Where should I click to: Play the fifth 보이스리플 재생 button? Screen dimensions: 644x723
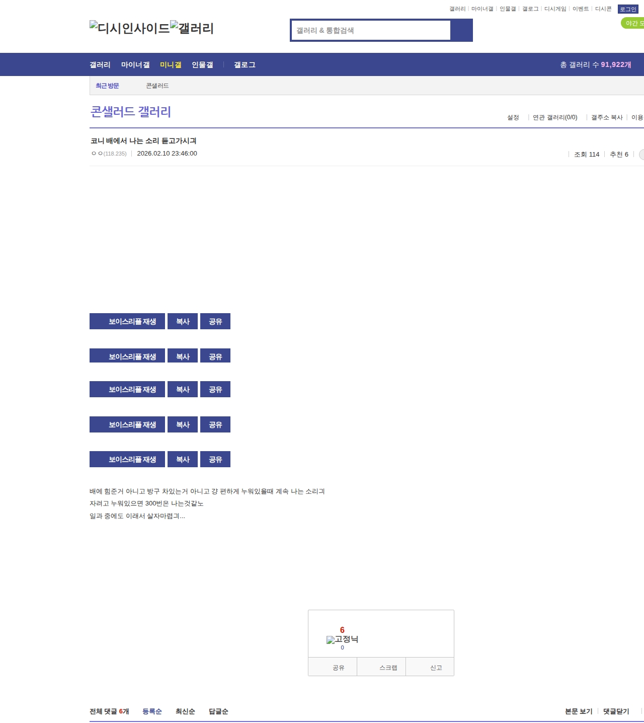[127, 459]
